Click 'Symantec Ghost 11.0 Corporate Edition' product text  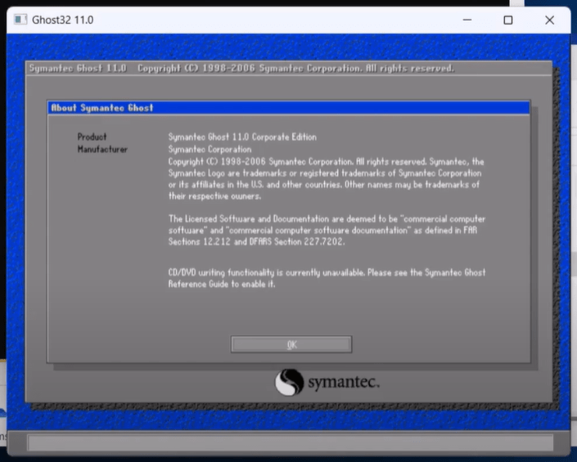241,137
